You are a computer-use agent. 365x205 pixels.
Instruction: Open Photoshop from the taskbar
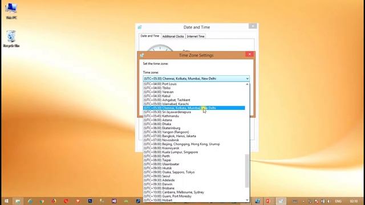[90, 201]
